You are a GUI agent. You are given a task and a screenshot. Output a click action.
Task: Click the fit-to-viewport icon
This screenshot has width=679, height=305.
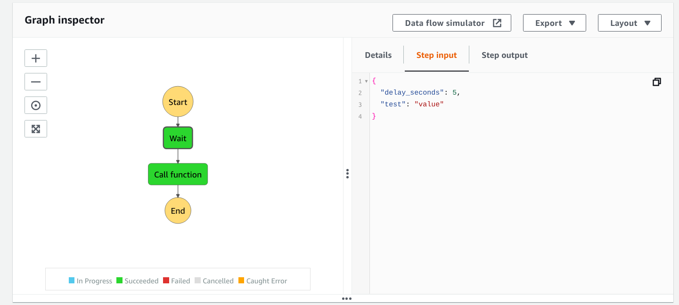[x=36, y=128]
